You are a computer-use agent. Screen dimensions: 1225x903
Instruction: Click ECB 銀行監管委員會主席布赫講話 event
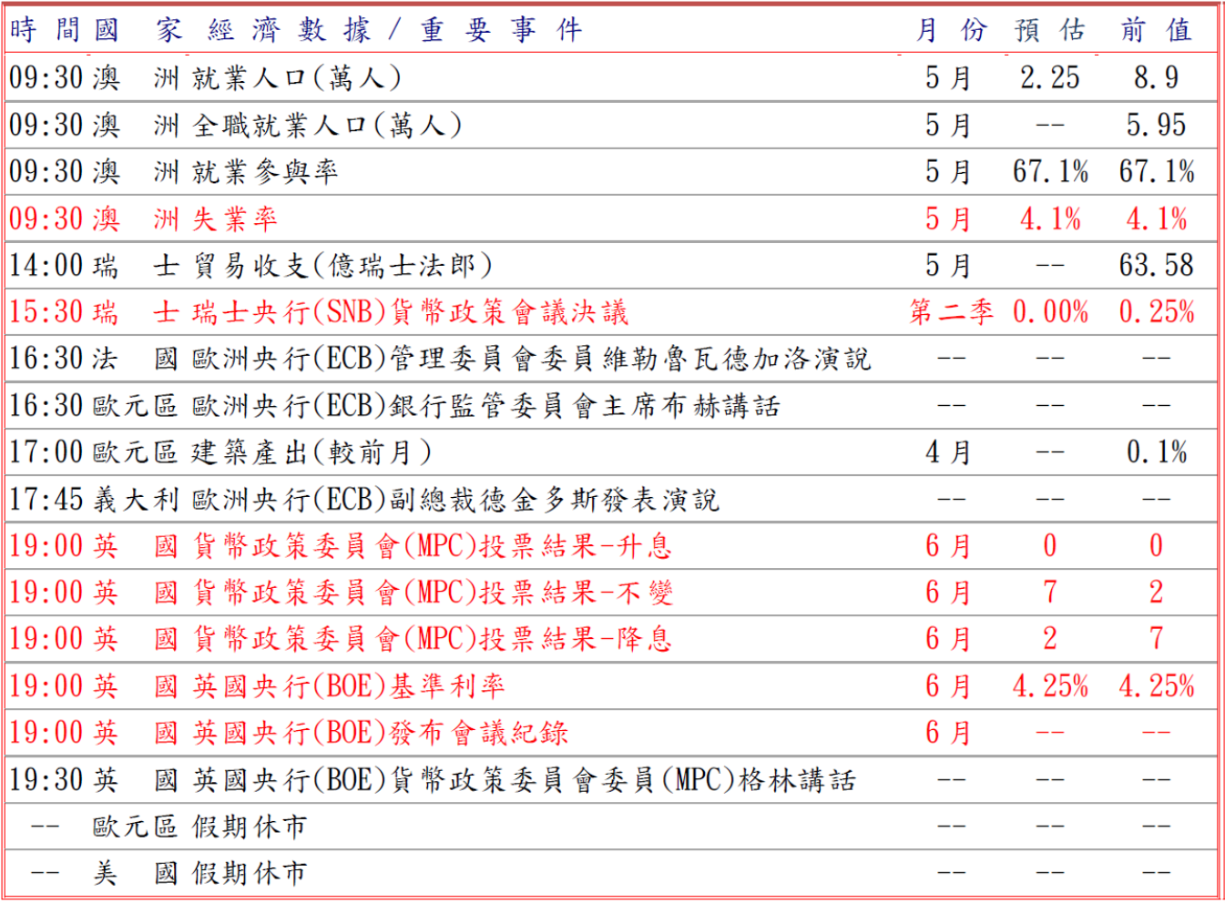click(x=486, y=405)
